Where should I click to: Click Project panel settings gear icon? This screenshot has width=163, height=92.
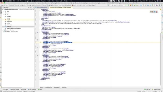[x=31, y=8]
